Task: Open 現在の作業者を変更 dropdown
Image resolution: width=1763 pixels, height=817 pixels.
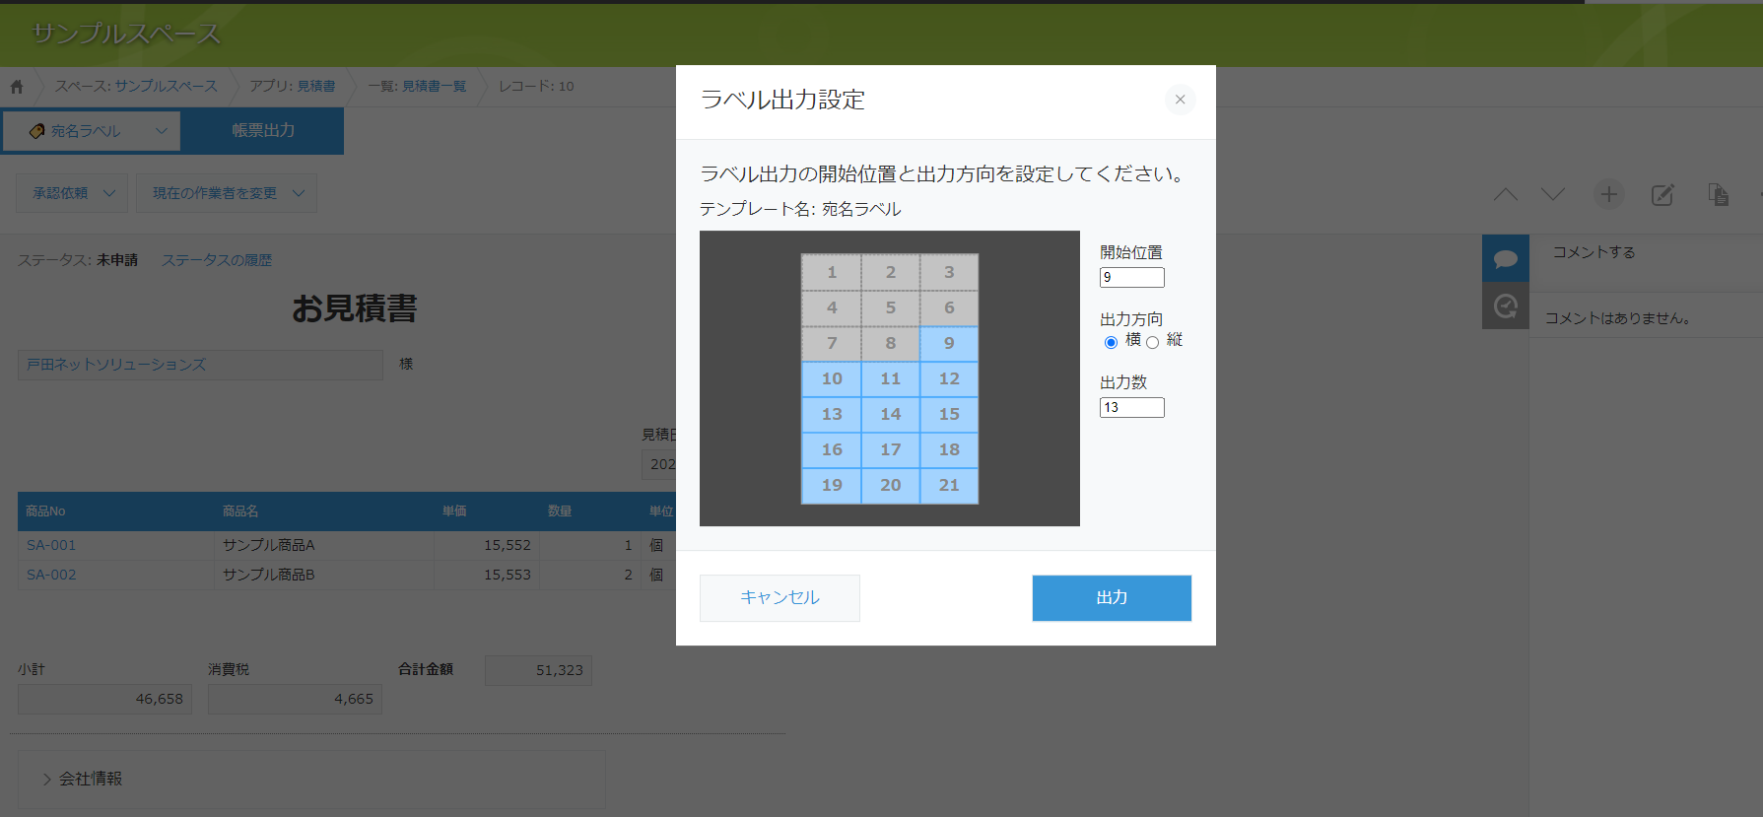Action: pyautogui.click(x=227, y=193)
